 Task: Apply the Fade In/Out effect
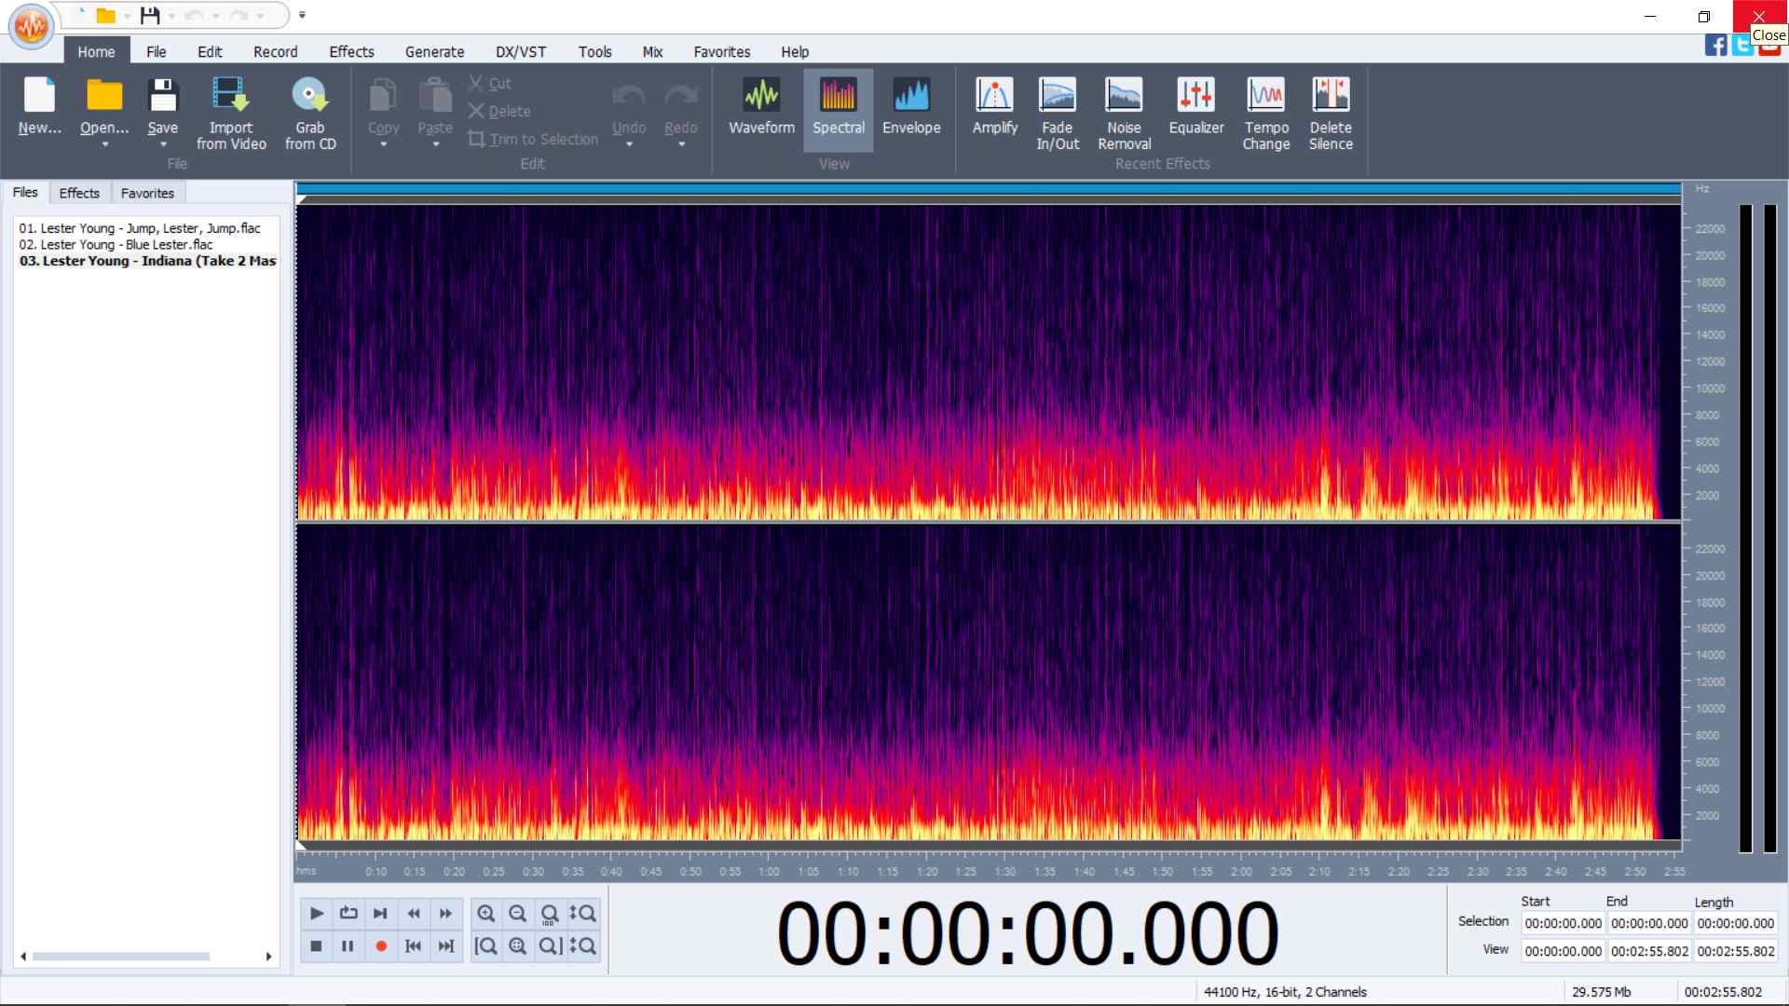point(1058,113)
